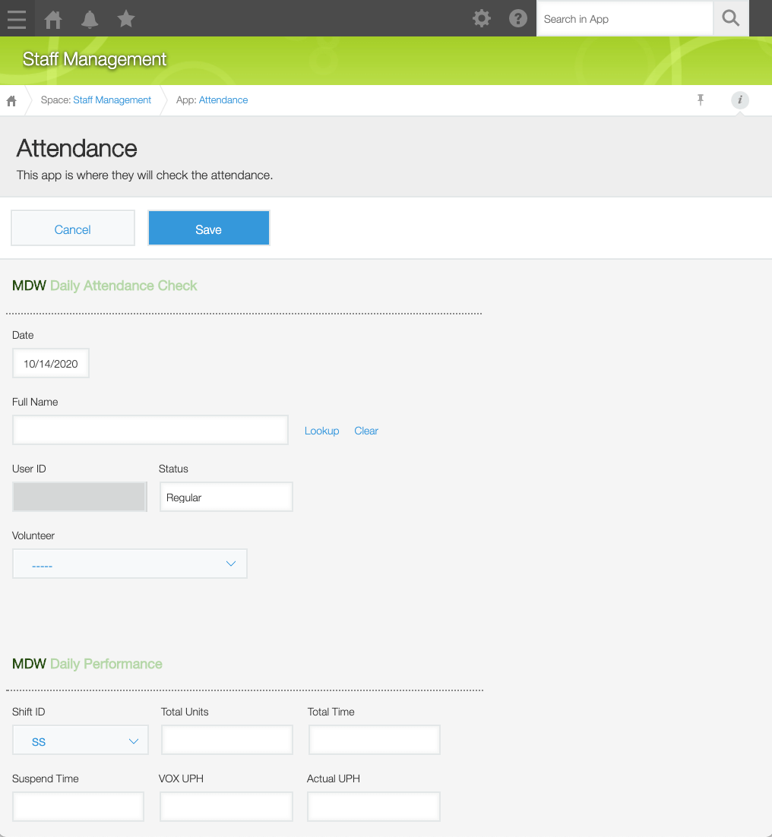
Task: Open the Staff Management space link
Action: coord(112,99)
